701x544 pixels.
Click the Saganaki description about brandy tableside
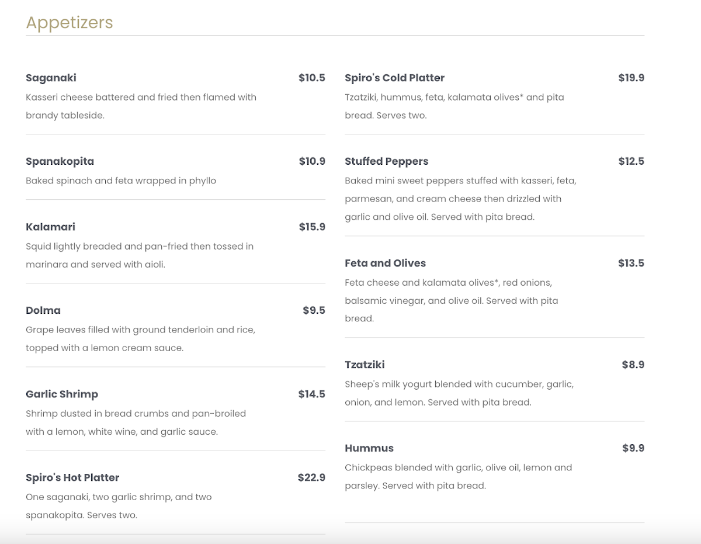pyautogui.click(x=141, y=106)
